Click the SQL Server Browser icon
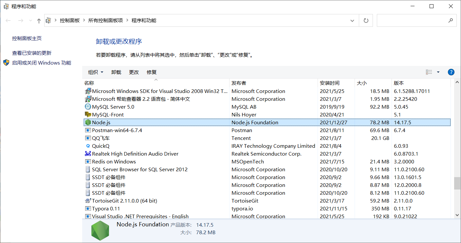This screenshot has height=243, width=461. [x=88, y=169]
